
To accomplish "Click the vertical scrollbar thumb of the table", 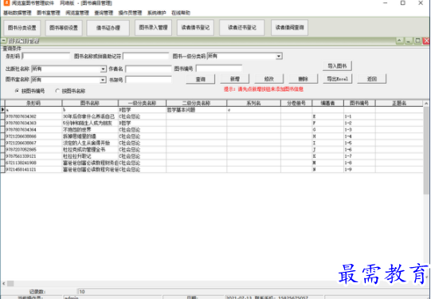I will pyautogui.click(x=426, y=150).
